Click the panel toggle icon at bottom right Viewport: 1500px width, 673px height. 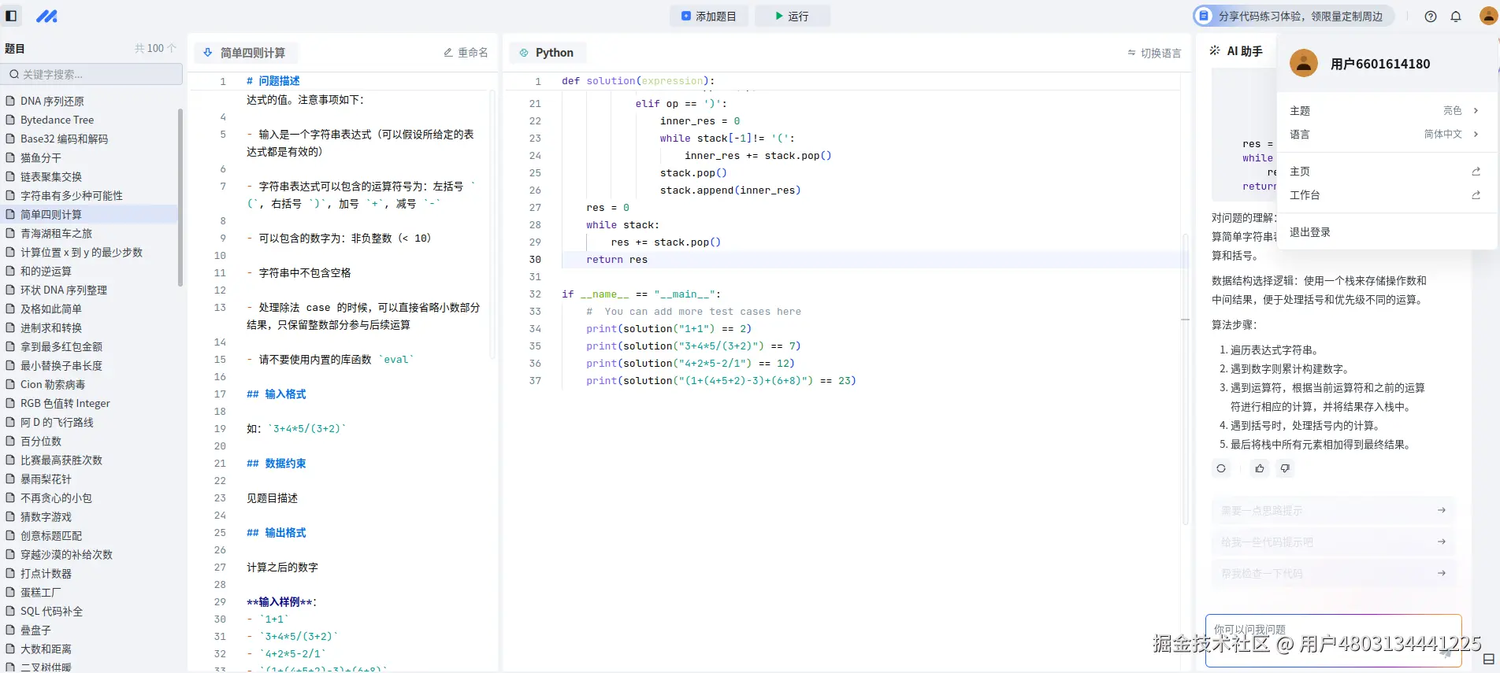pyautogui.click(x=1489, y=659)
